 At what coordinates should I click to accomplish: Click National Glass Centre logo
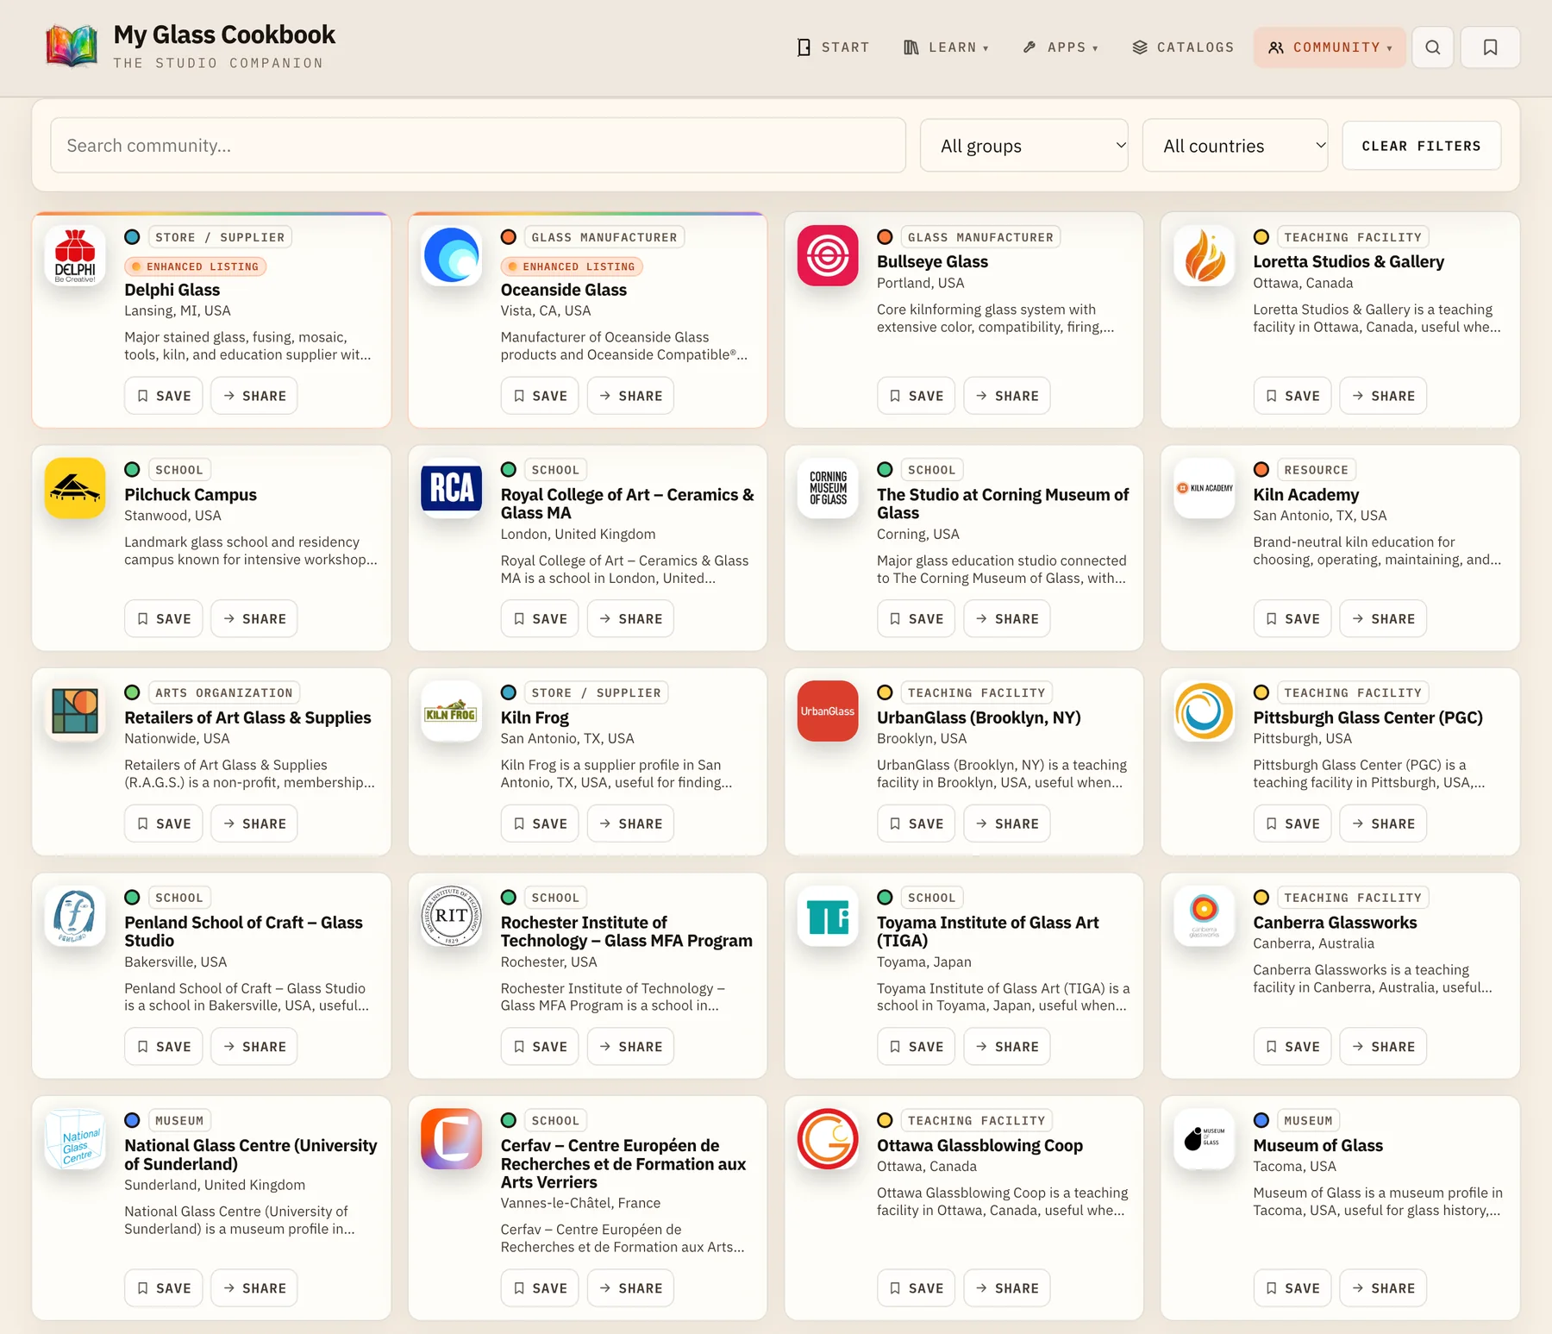75,1139
